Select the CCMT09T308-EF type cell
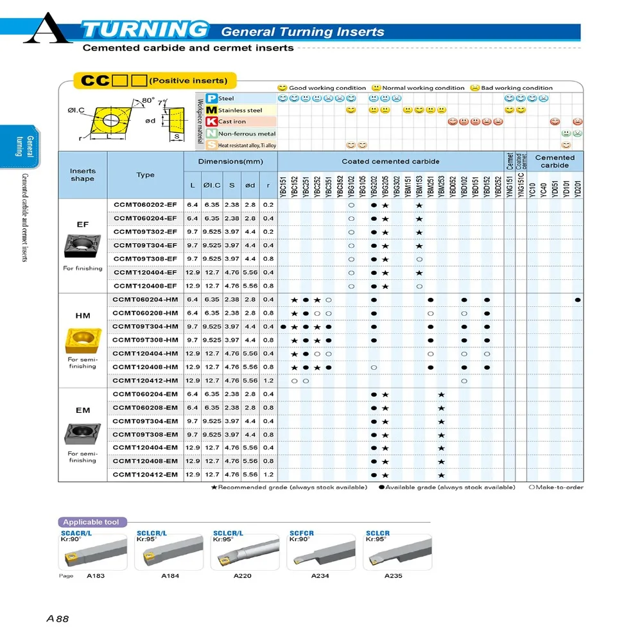642x642 pixels. tap(145, 259)
